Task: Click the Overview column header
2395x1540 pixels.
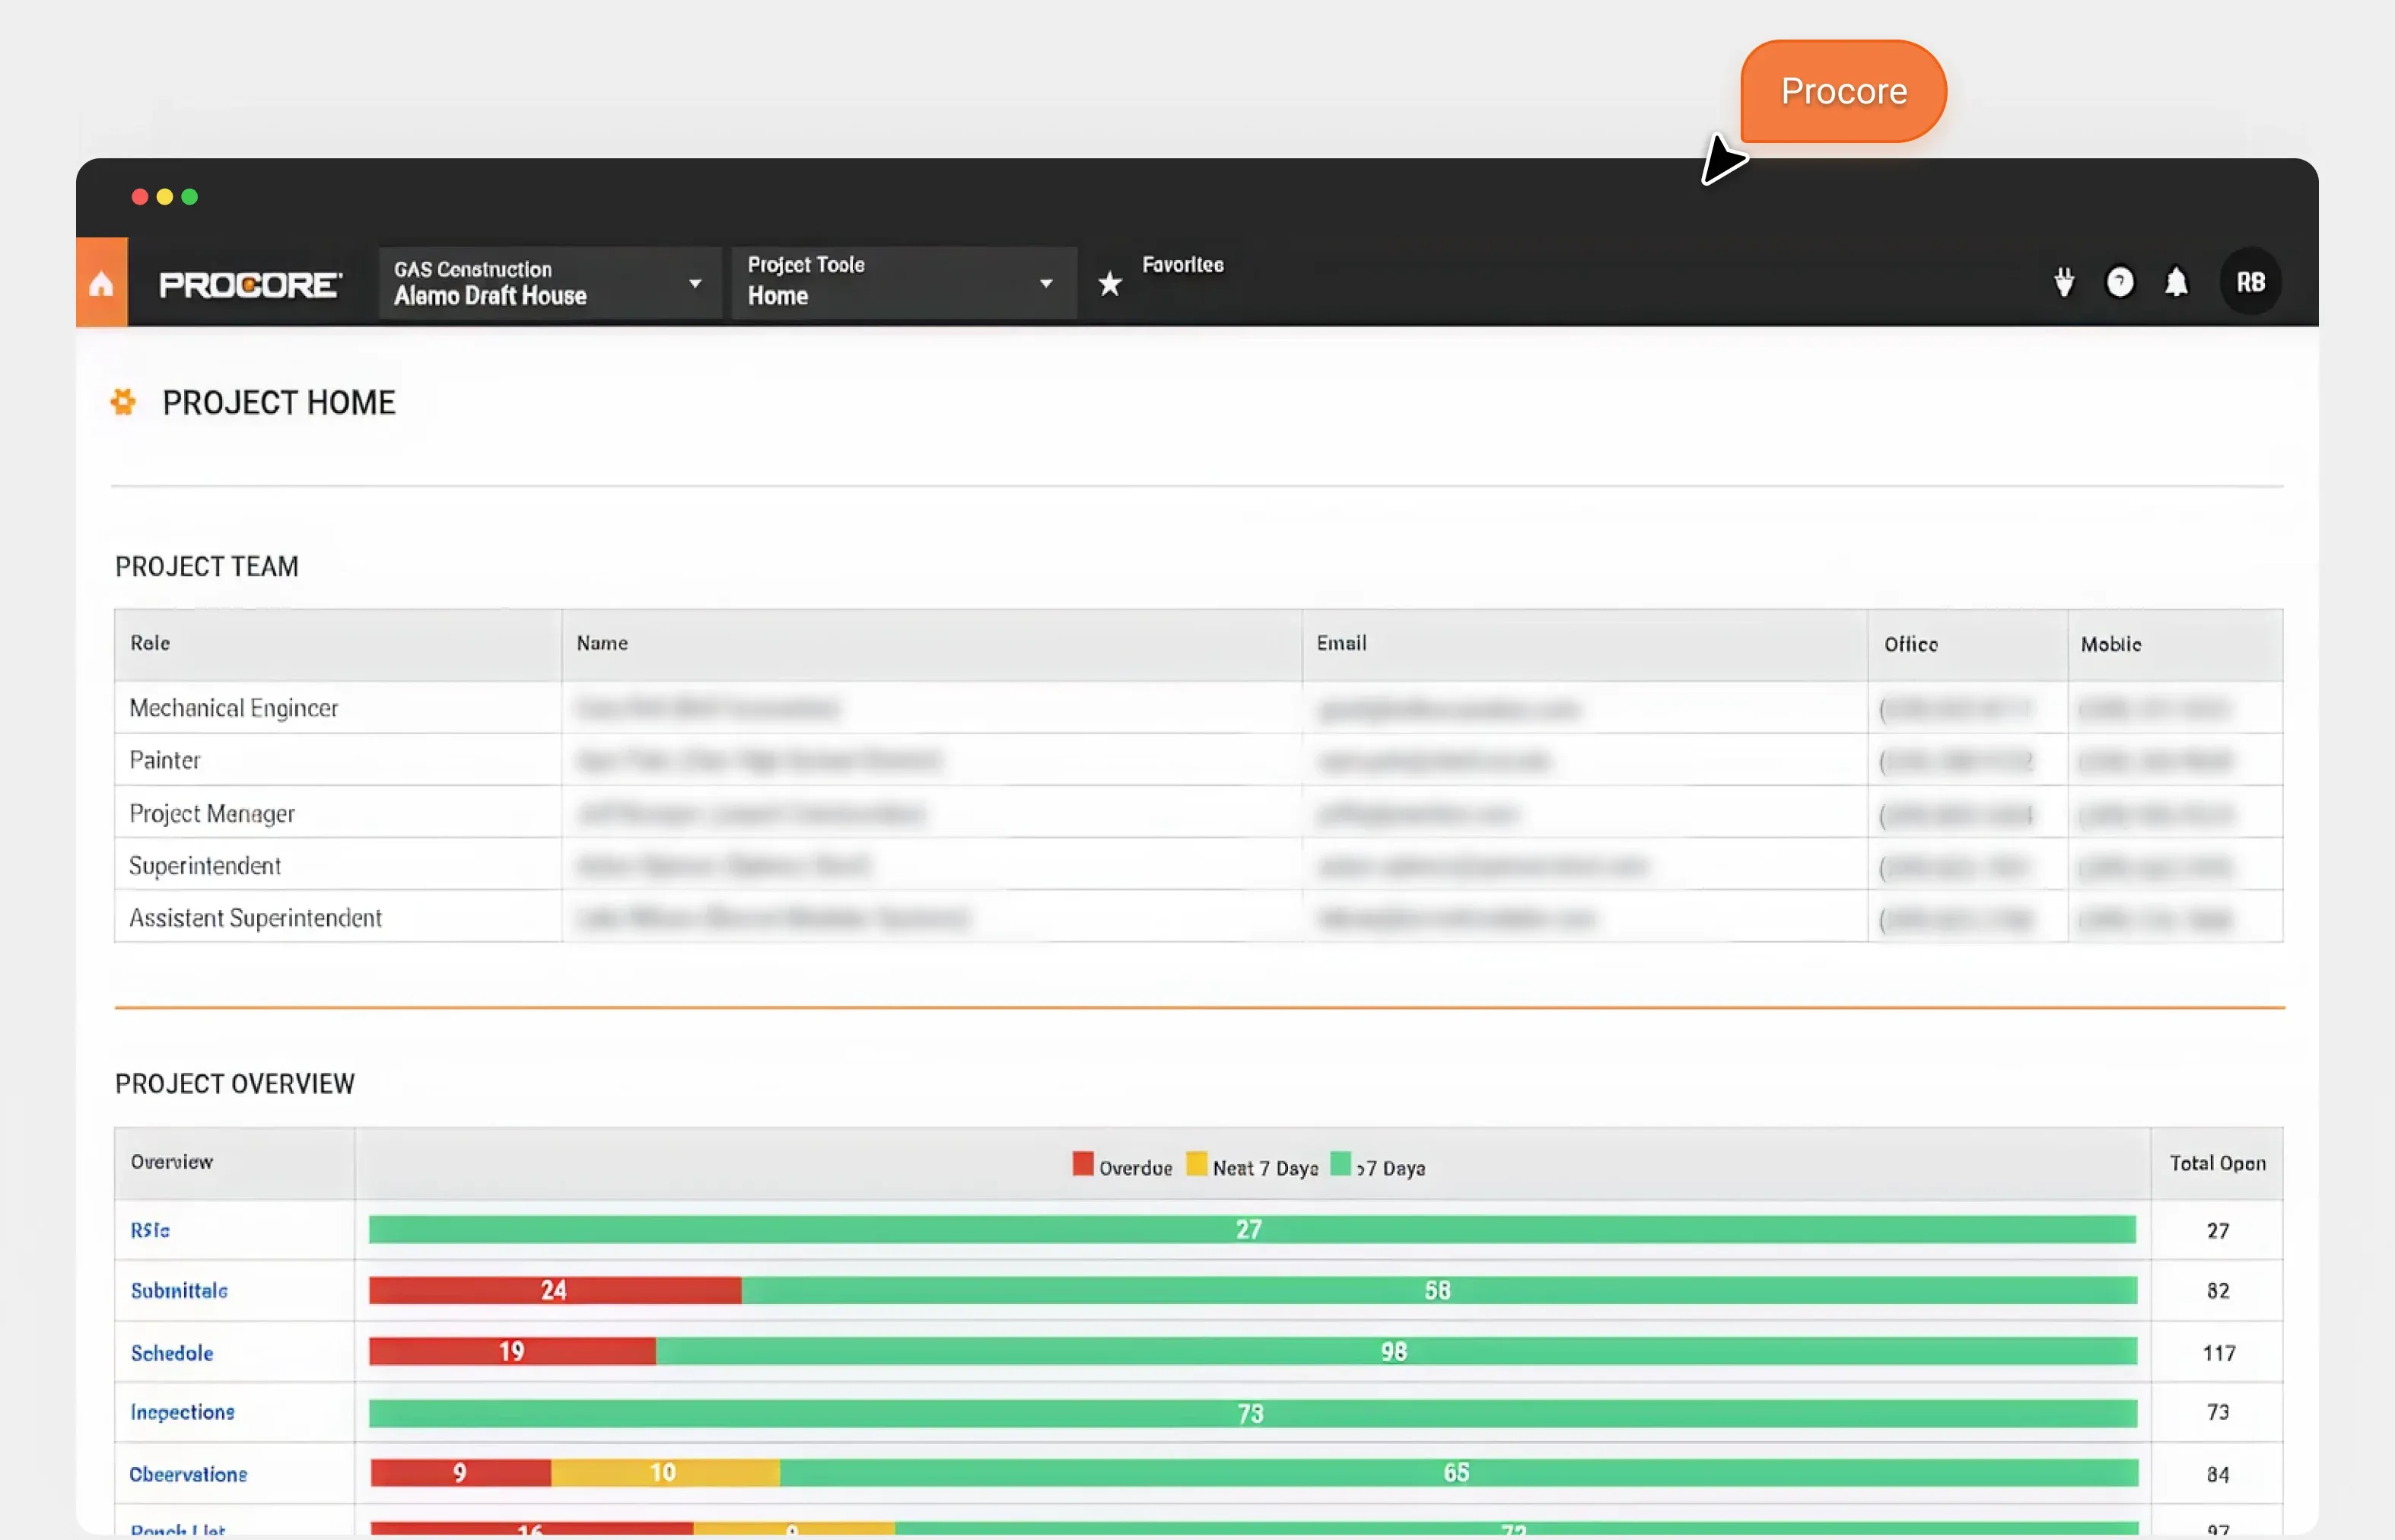Action: coord(235,1164)
